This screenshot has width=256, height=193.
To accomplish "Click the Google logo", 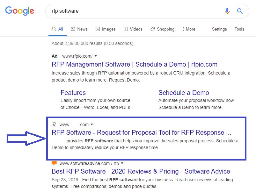I will [19, 11].
